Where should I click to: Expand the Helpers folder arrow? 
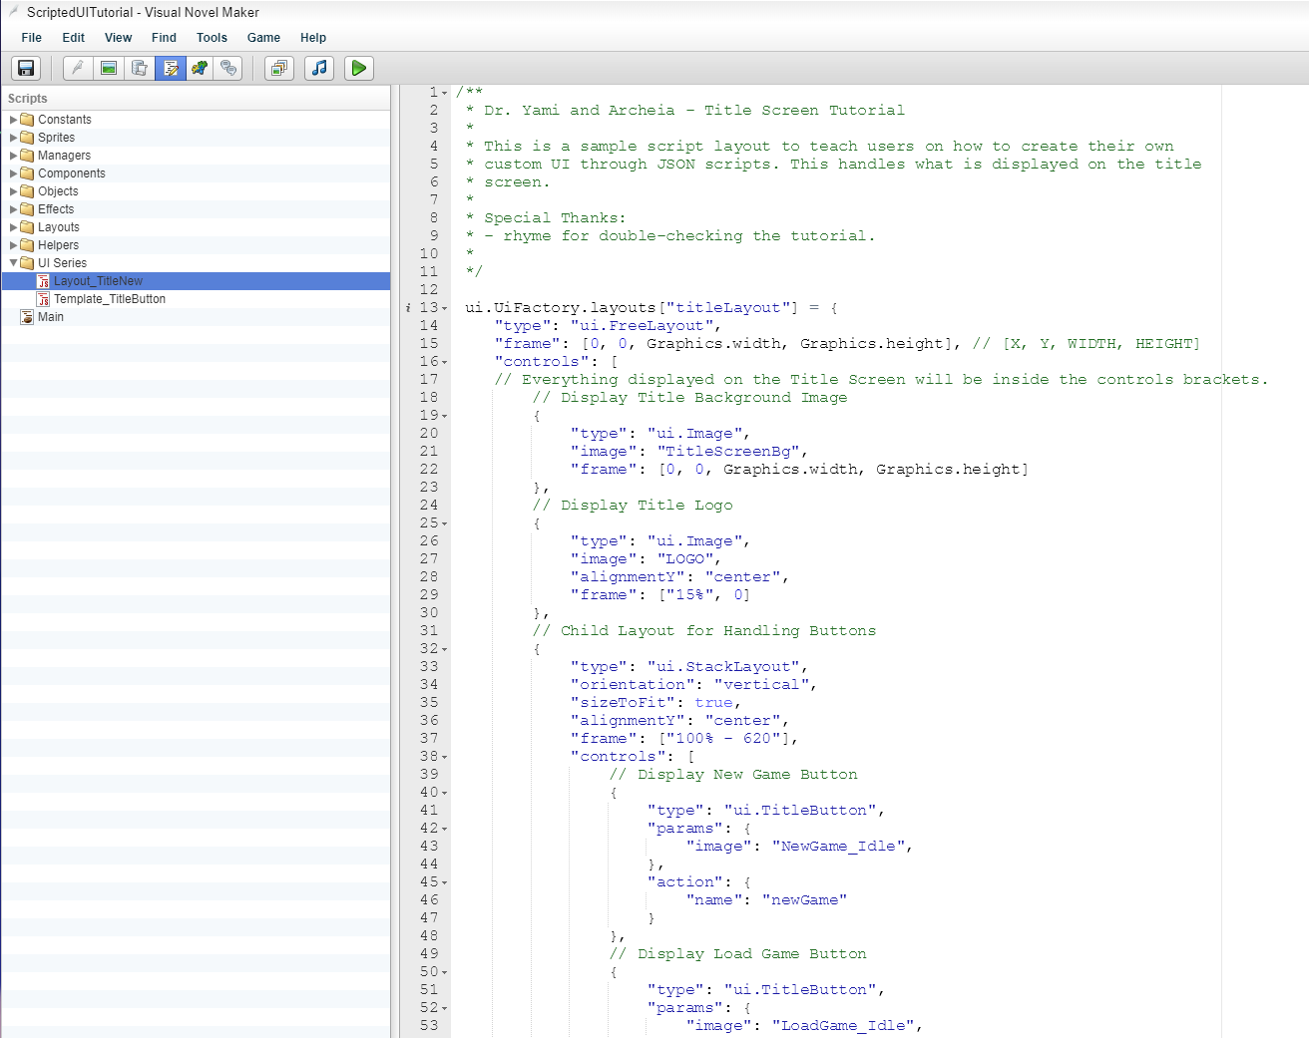click(x=13, y=245)
